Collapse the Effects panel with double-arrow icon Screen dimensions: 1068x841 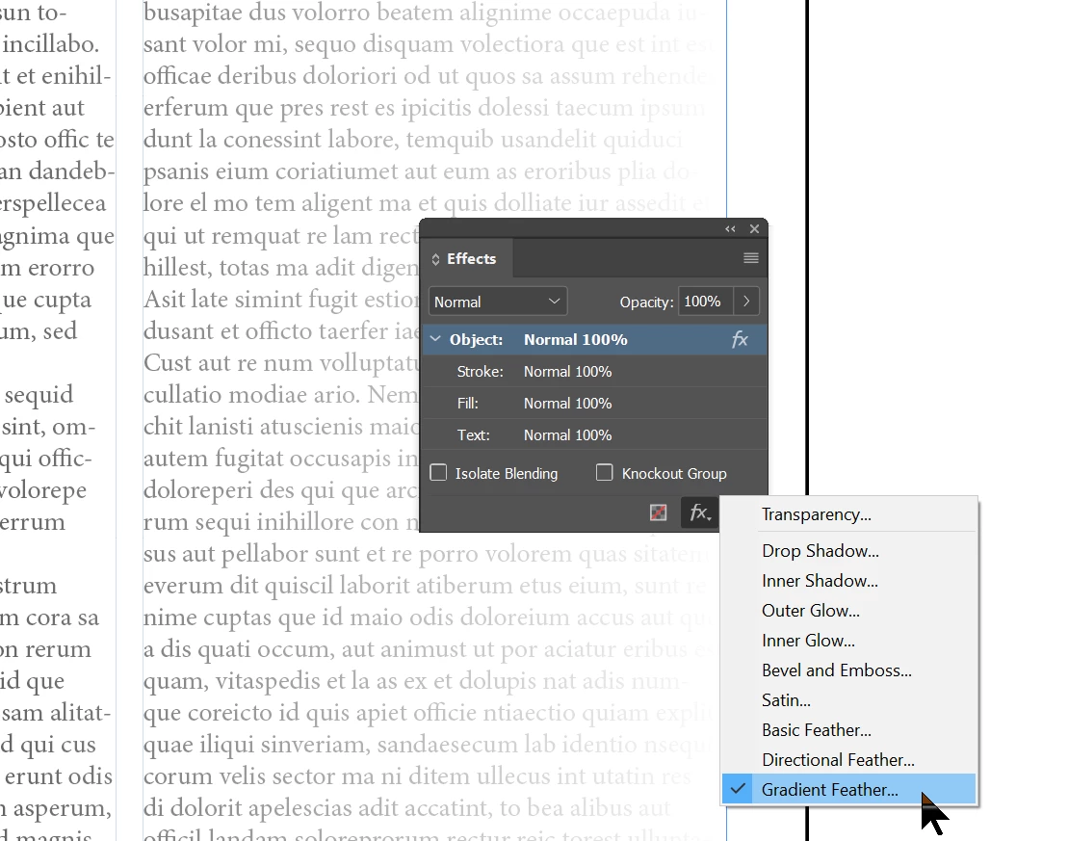tap(730, 229)
